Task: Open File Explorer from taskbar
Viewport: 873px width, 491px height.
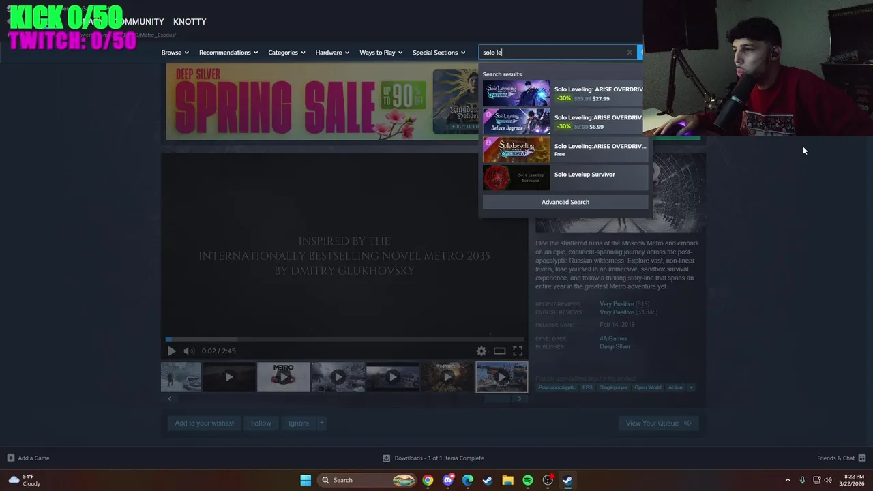Action: [507, 480]
